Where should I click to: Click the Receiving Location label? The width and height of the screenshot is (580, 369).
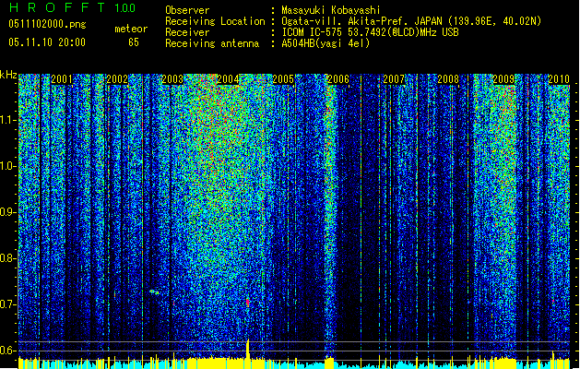tap(215, 21)
